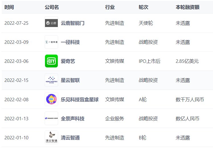The width and height of the screenshot is (213, 149).
Task: Open the 清云智通 company link
Action: [x=70, y=138]
